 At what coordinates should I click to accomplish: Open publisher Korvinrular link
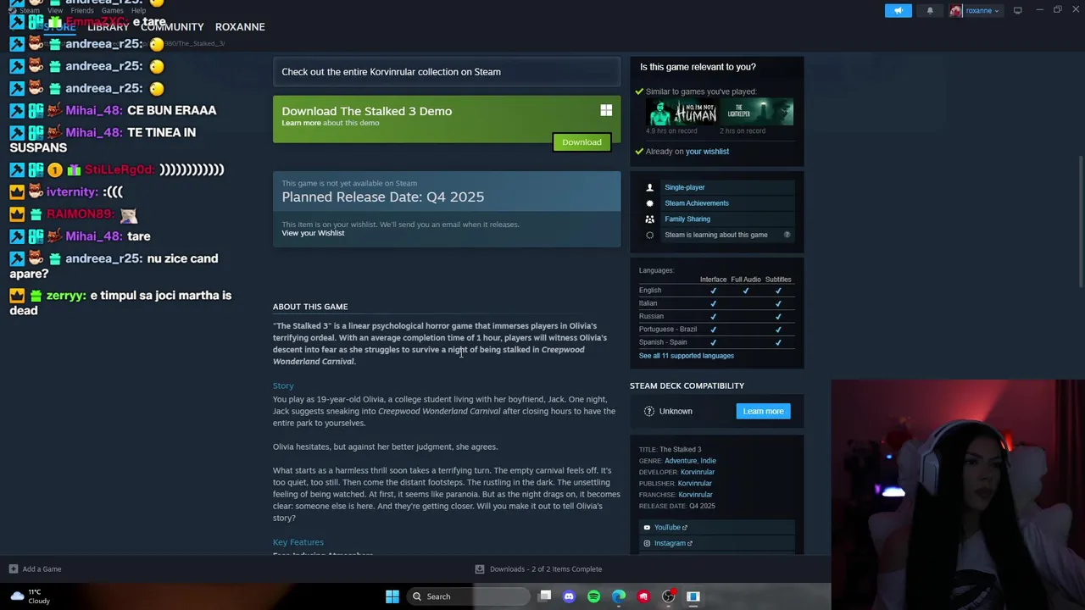(x=694, y=483)
